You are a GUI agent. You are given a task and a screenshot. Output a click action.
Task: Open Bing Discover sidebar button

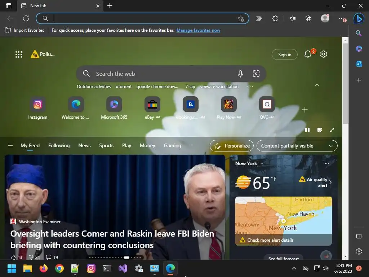point(359,18)
